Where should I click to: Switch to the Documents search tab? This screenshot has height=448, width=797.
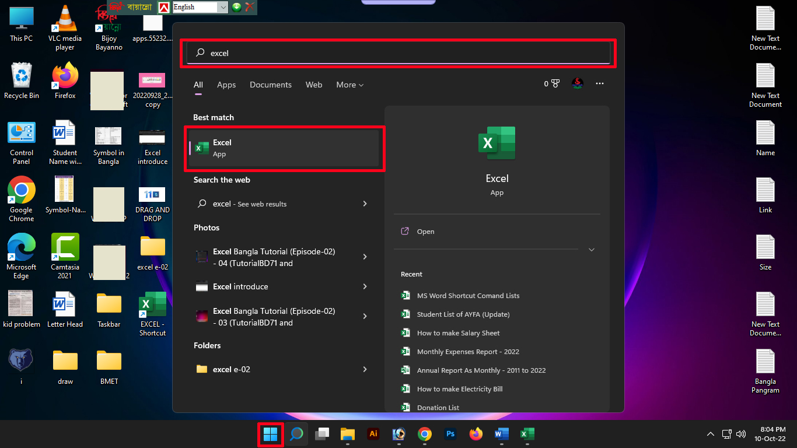point(271,85)
